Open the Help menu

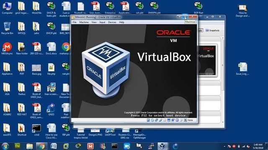point(122,22)
